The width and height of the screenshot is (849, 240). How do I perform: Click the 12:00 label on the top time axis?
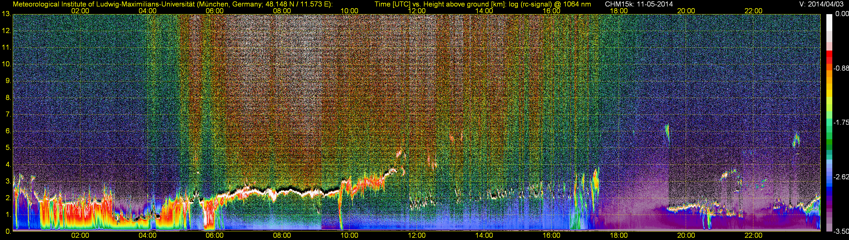click(x=417, y=11)
